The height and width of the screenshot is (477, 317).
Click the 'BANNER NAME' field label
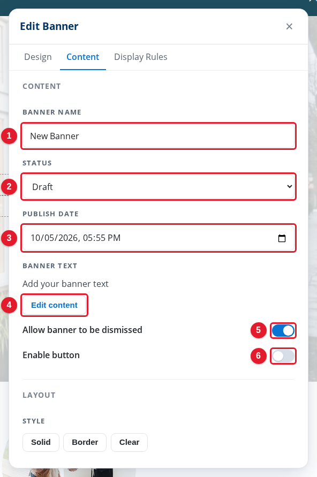click(x=52, y=112)
